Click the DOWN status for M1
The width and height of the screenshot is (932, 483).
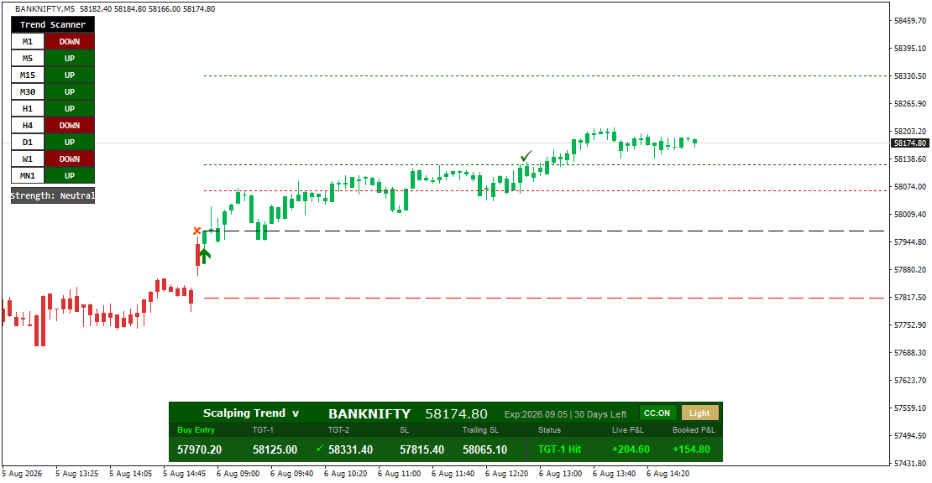[70, 42]
